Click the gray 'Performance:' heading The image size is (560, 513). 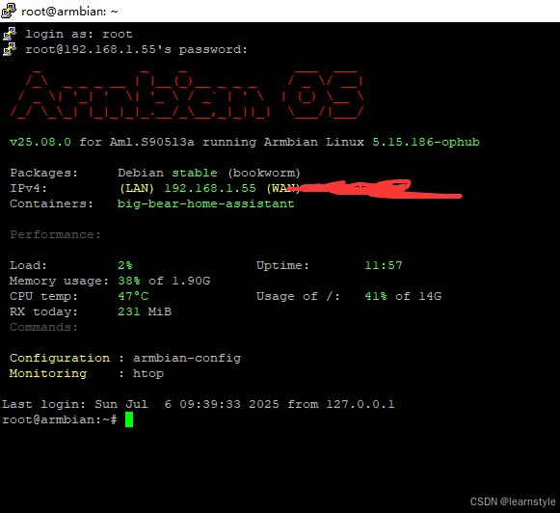point(55,234)
